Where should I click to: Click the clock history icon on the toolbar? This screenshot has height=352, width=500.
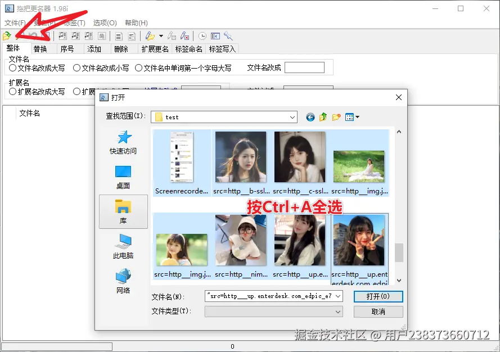[x=202, y=35]
